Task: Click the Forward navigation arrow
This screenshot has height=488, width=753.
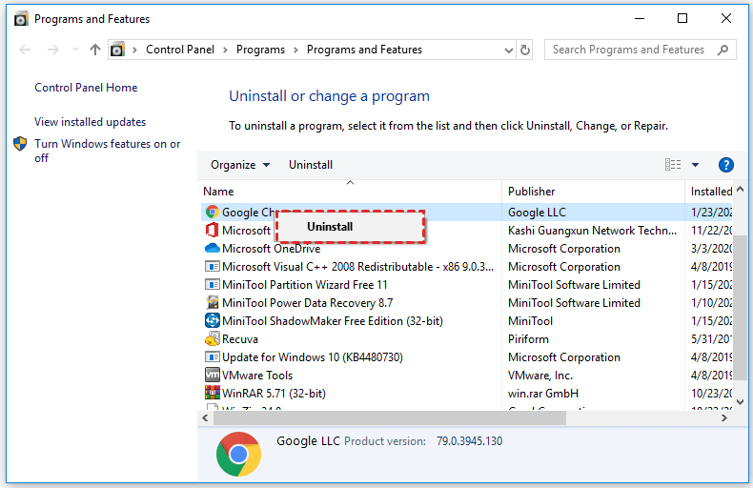Action: [52, 50]
